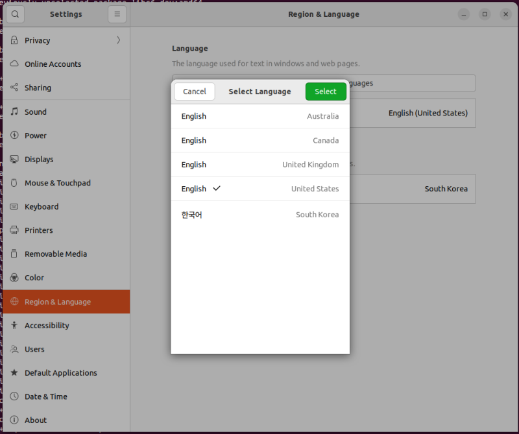Open the About settings page
The image size is (519, 434).
[36, 420]
